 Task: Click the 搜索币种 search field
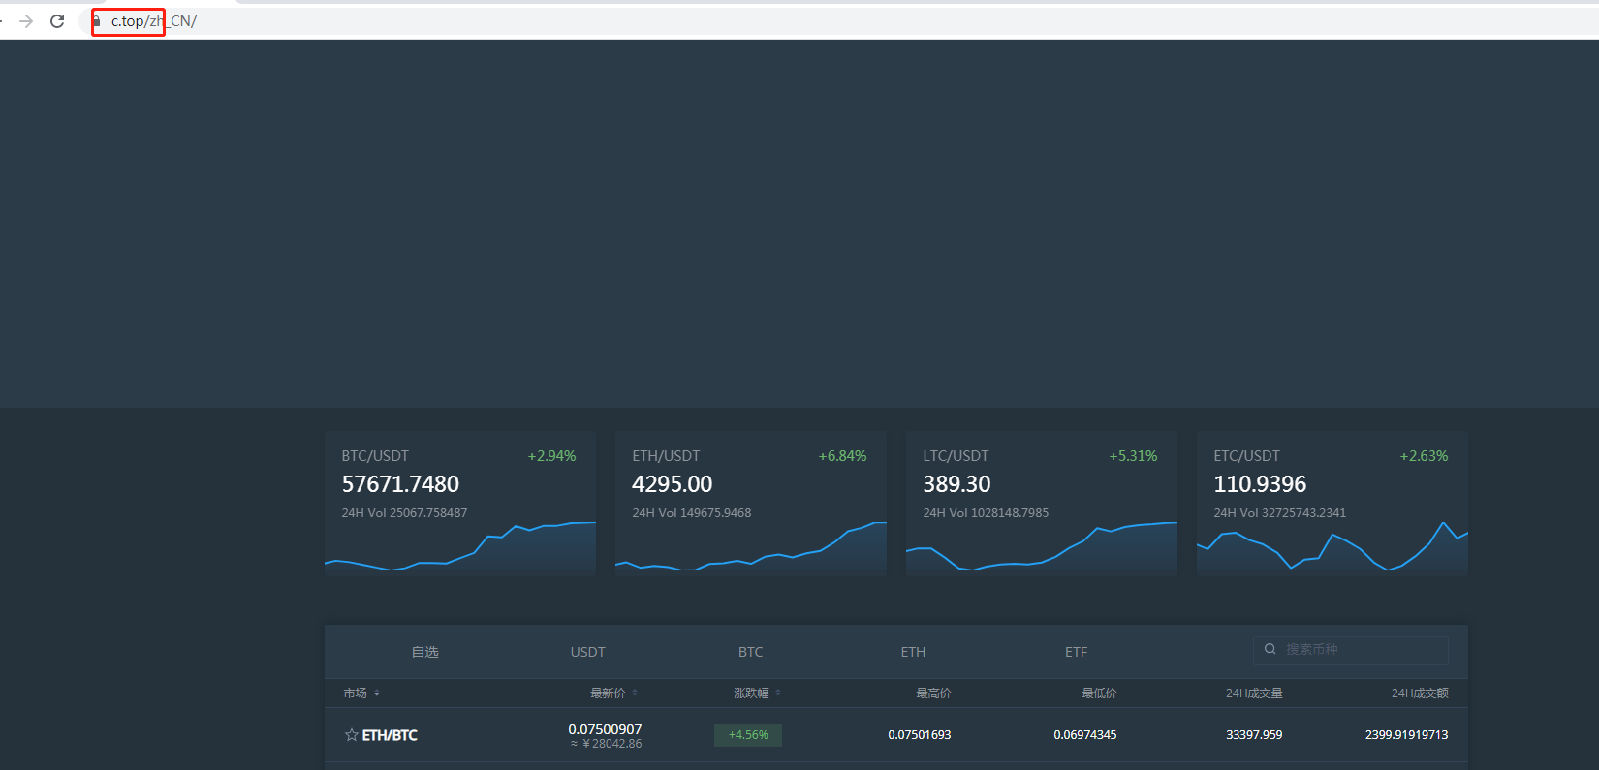[x=1351, y=650]
